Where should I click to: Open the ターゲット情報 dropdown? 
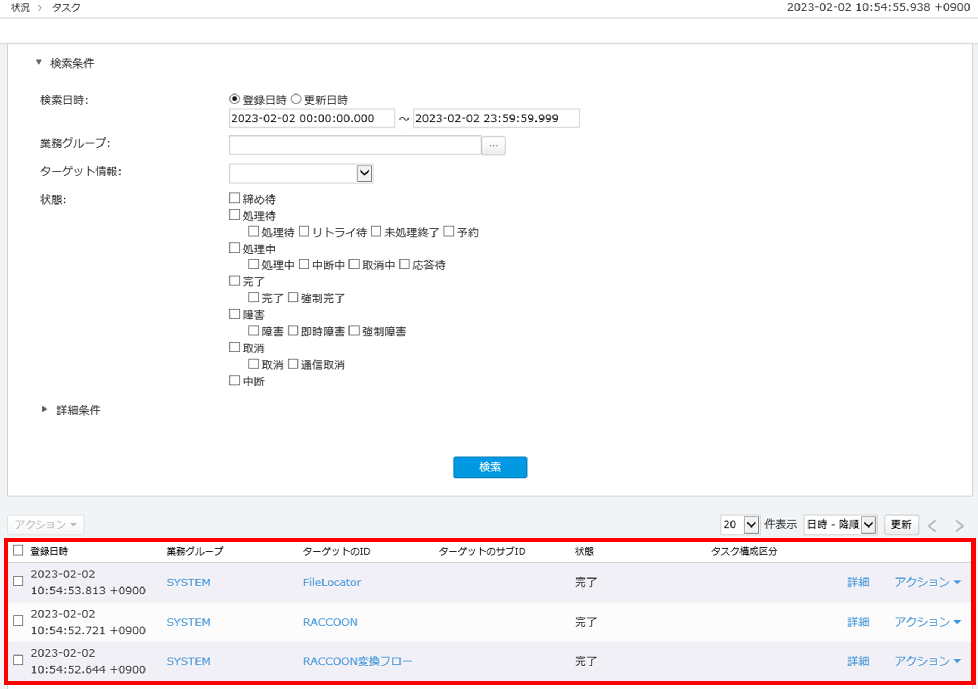tap(301, 173)
